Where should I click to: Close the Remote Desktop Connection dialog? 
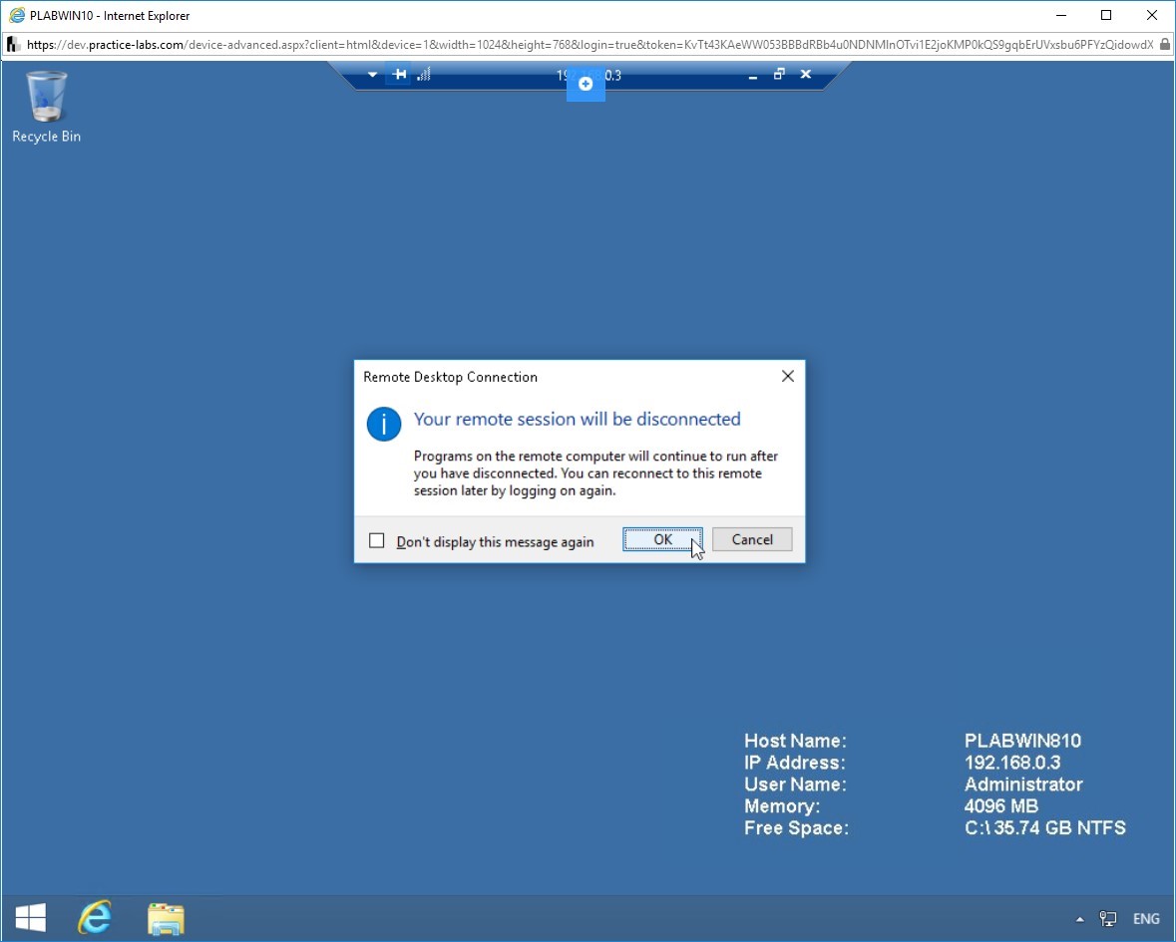(x=788, y=376)
